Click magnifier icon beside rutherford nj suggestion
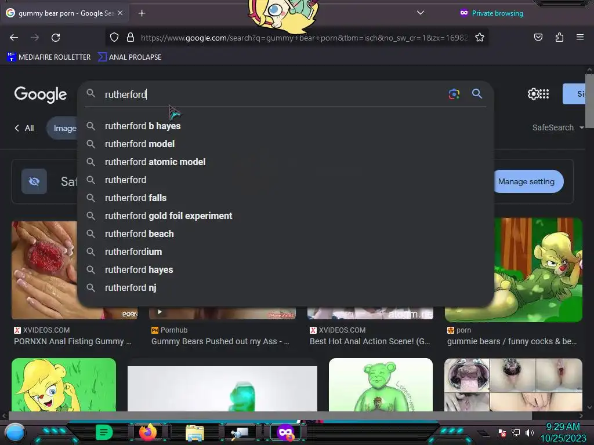The image size is (594, 445). 90,287
